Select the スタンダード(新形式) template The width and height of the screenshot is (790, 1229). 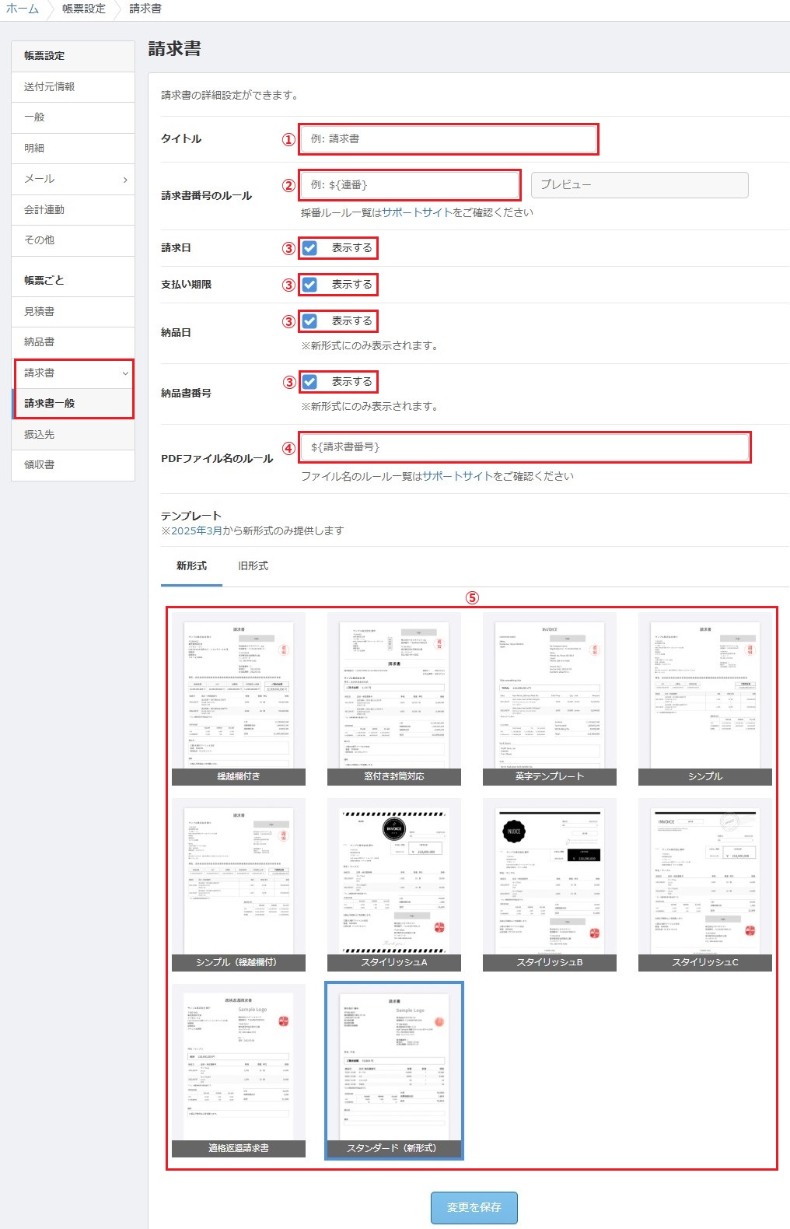coord(394,1069)
